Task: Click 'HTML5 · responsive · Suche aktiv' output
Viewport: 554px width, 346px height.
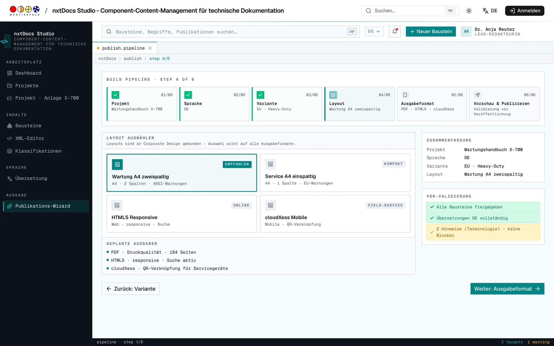Action: pos(151,260)
